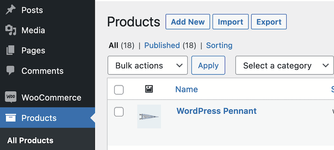The width and height of the screenshot is (334, 150).
Task: Click the Media camera-music icon
Action: (11, 30)
